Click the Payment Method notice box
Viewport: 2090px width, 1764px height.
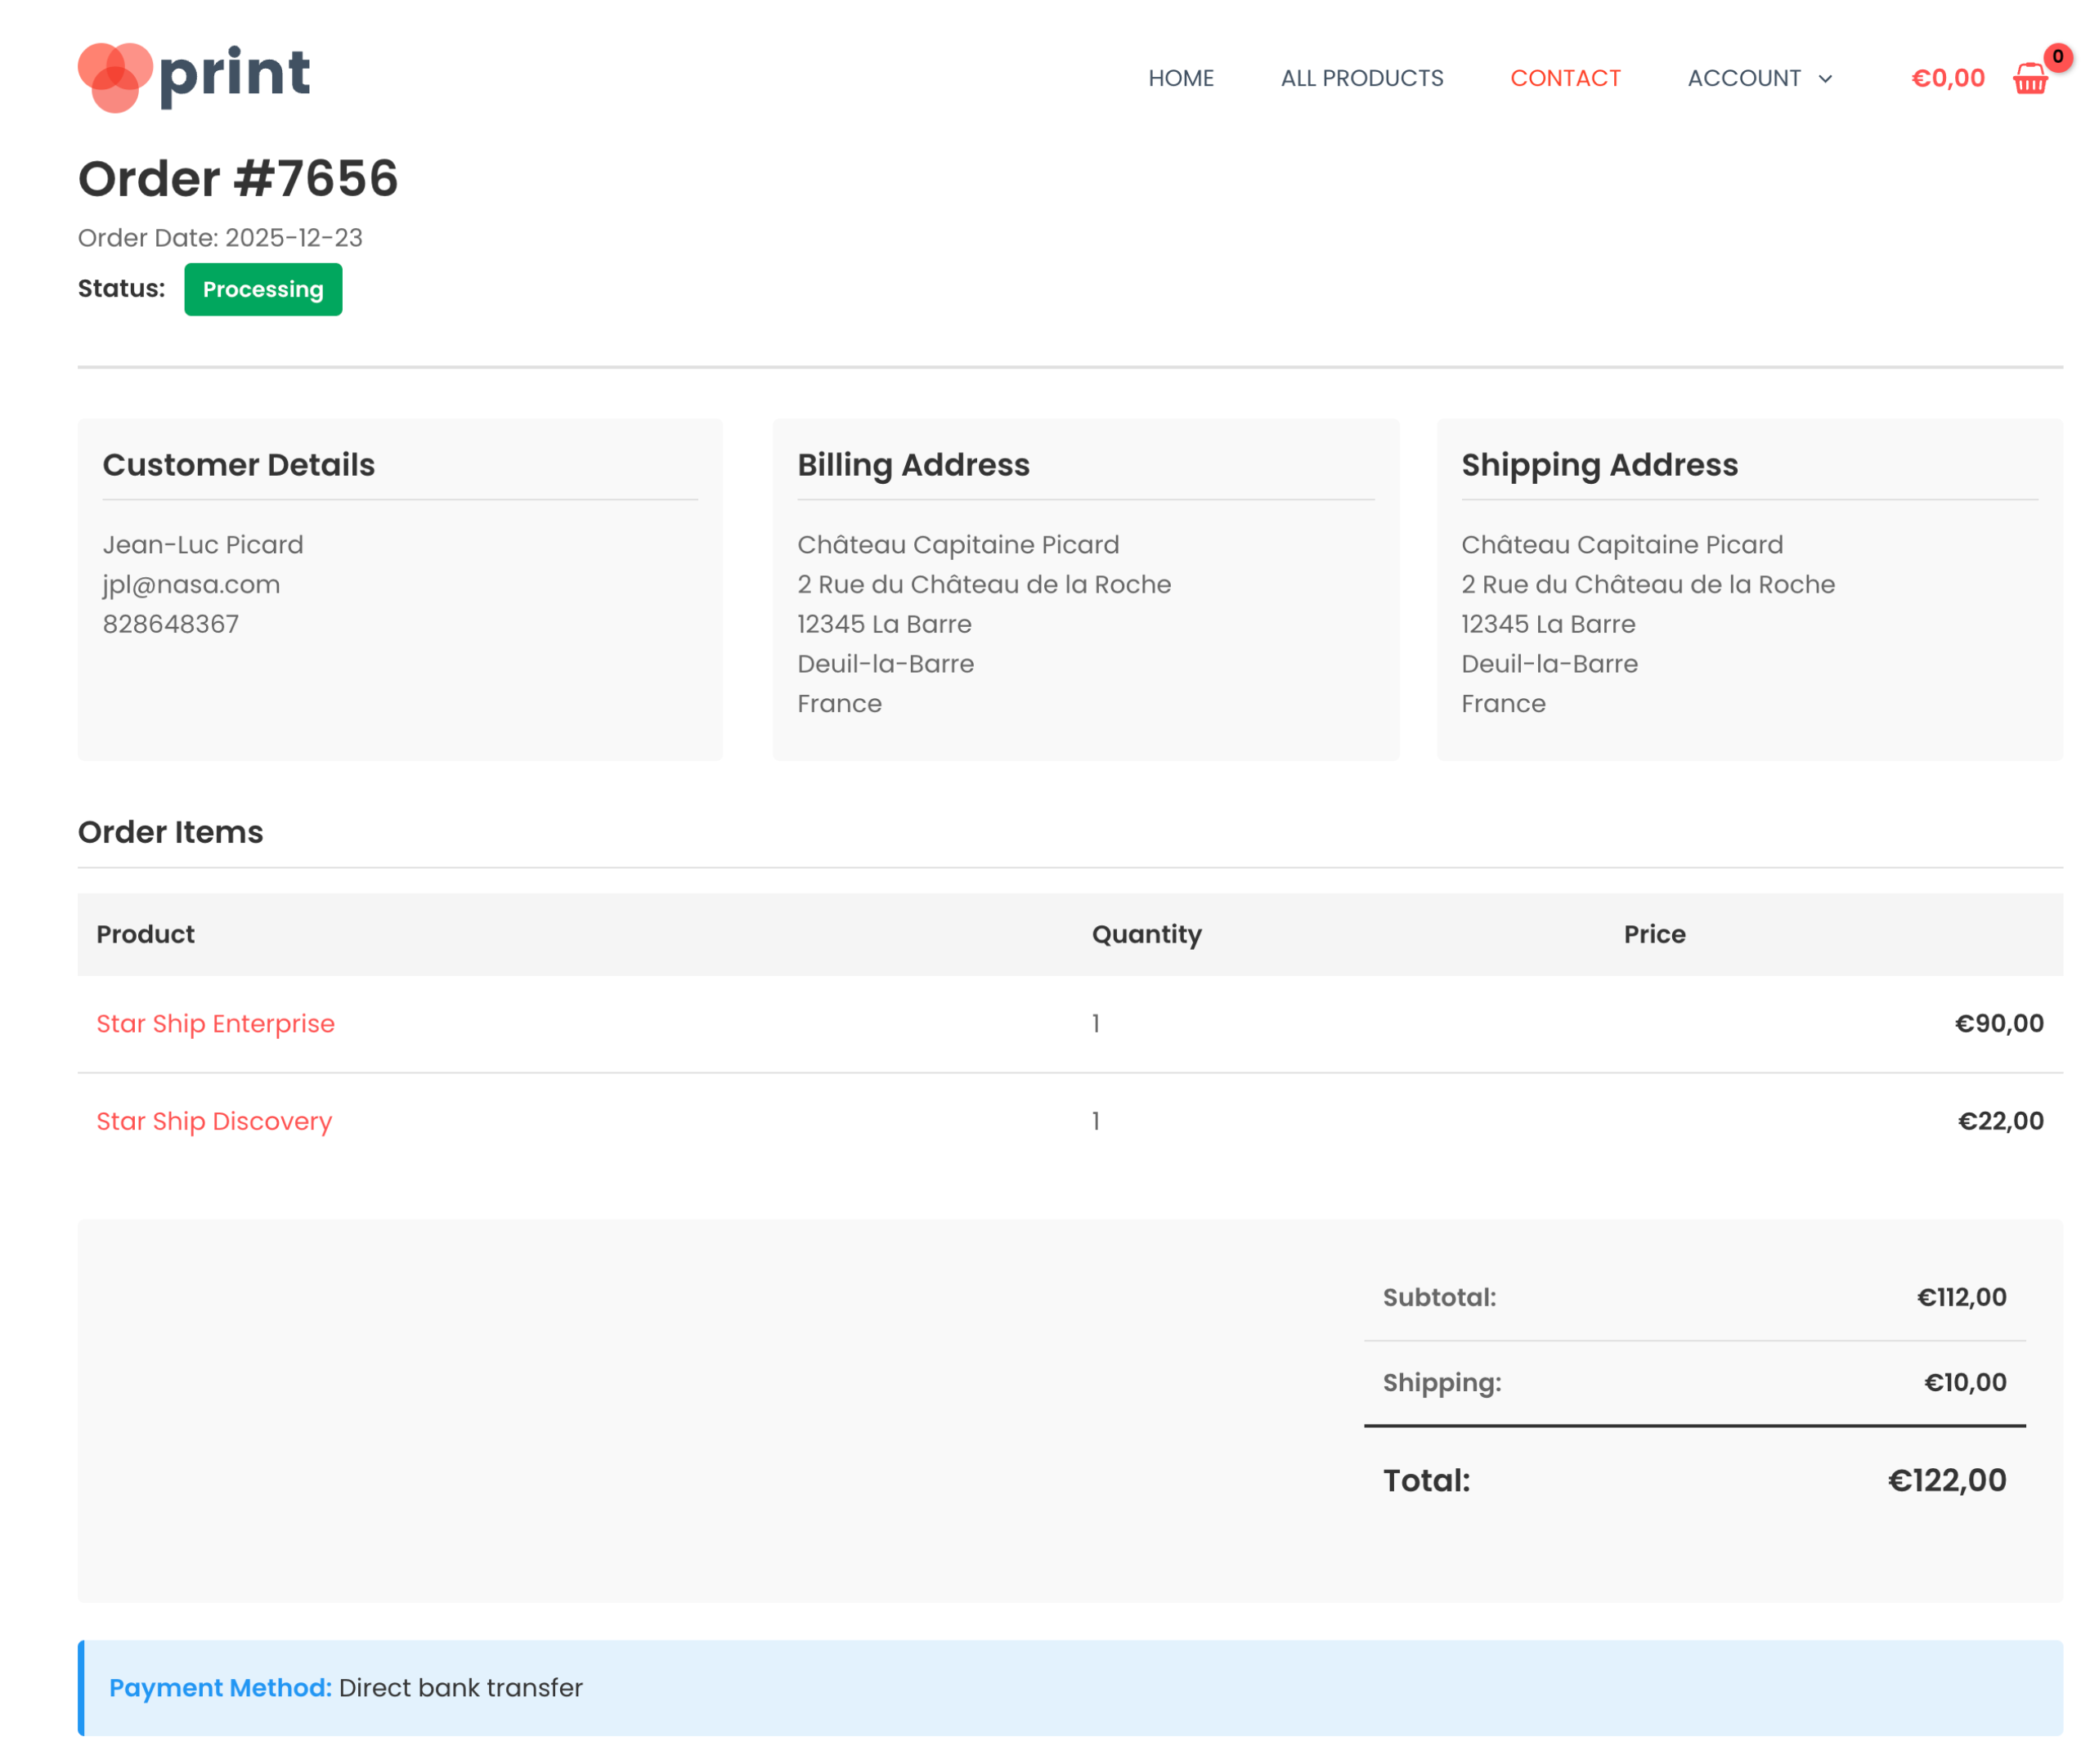point(345,1687)
